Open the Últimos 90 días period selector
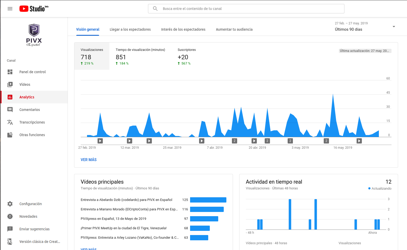Image resolution: width=407 pixels, height=250 pixels. 365,26
